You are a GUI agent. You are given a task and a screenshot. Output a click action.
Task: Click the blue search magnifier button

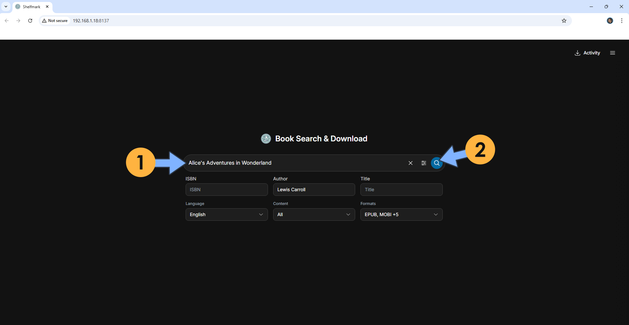click(436, 163)
